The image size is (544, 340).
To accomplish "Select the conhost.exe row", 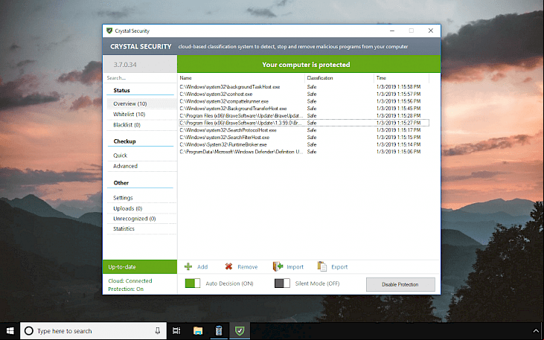I will [304, 94].
